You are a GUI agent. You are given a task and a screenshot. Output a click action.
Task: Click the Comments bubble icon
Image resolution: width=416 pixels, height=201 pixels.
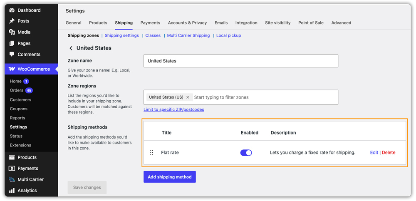tap(12, 55)
